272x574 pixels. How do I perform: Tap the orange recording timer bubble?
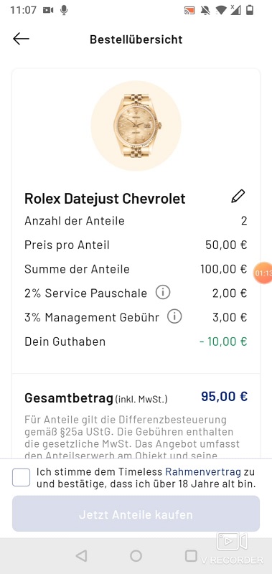click(x=263, y=273)
